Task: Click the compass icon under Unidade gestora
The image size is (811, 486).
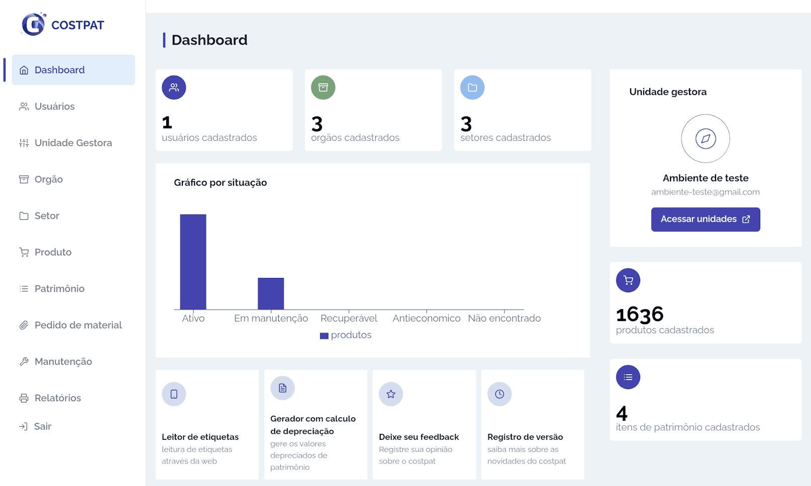Action: (x=705, y=138)
